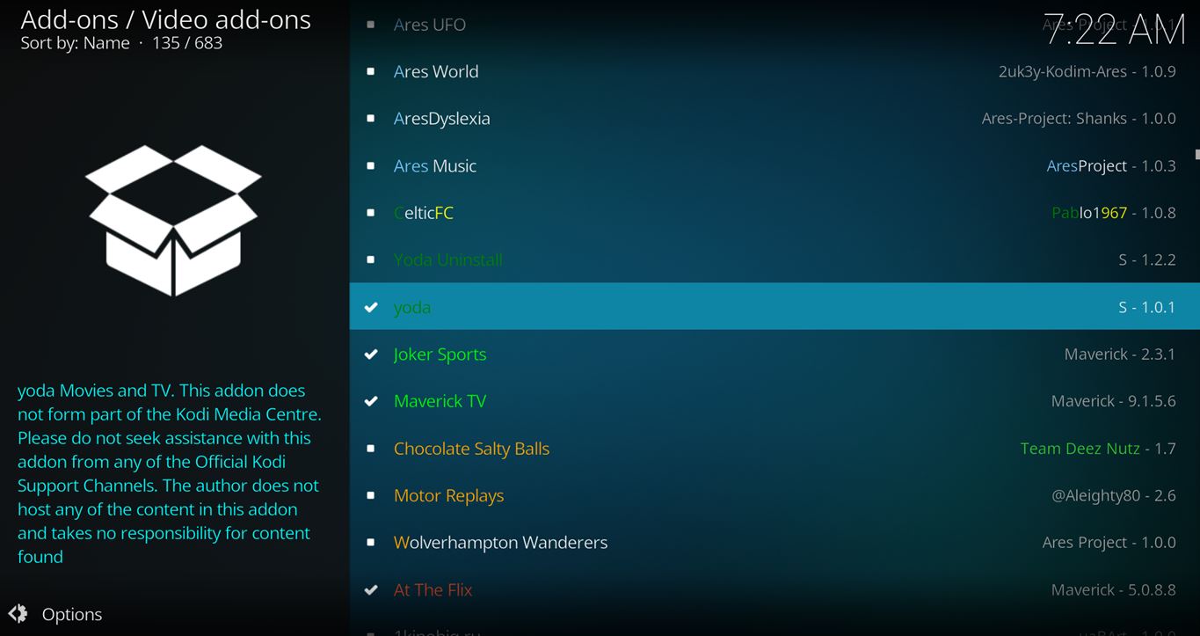Click the 7:22 AM clock
This screenshot has width=1200, height=636.
[1115, 30]
